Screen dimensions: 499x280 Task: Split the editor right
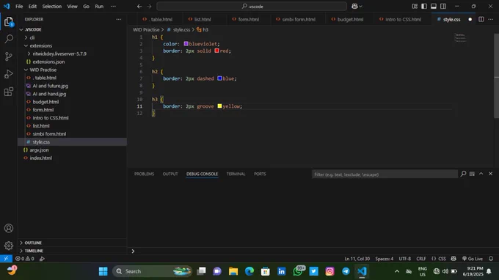tap(481, 19)
